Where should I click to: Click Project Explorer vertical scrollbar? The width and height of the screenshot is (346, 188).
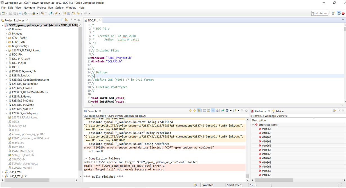(x=80, y=98)
